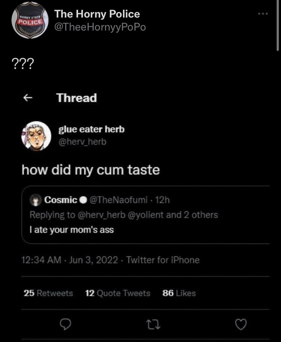Click the dot badge next to Cosmic
The image size is (281, 342).
pos(83,200)
